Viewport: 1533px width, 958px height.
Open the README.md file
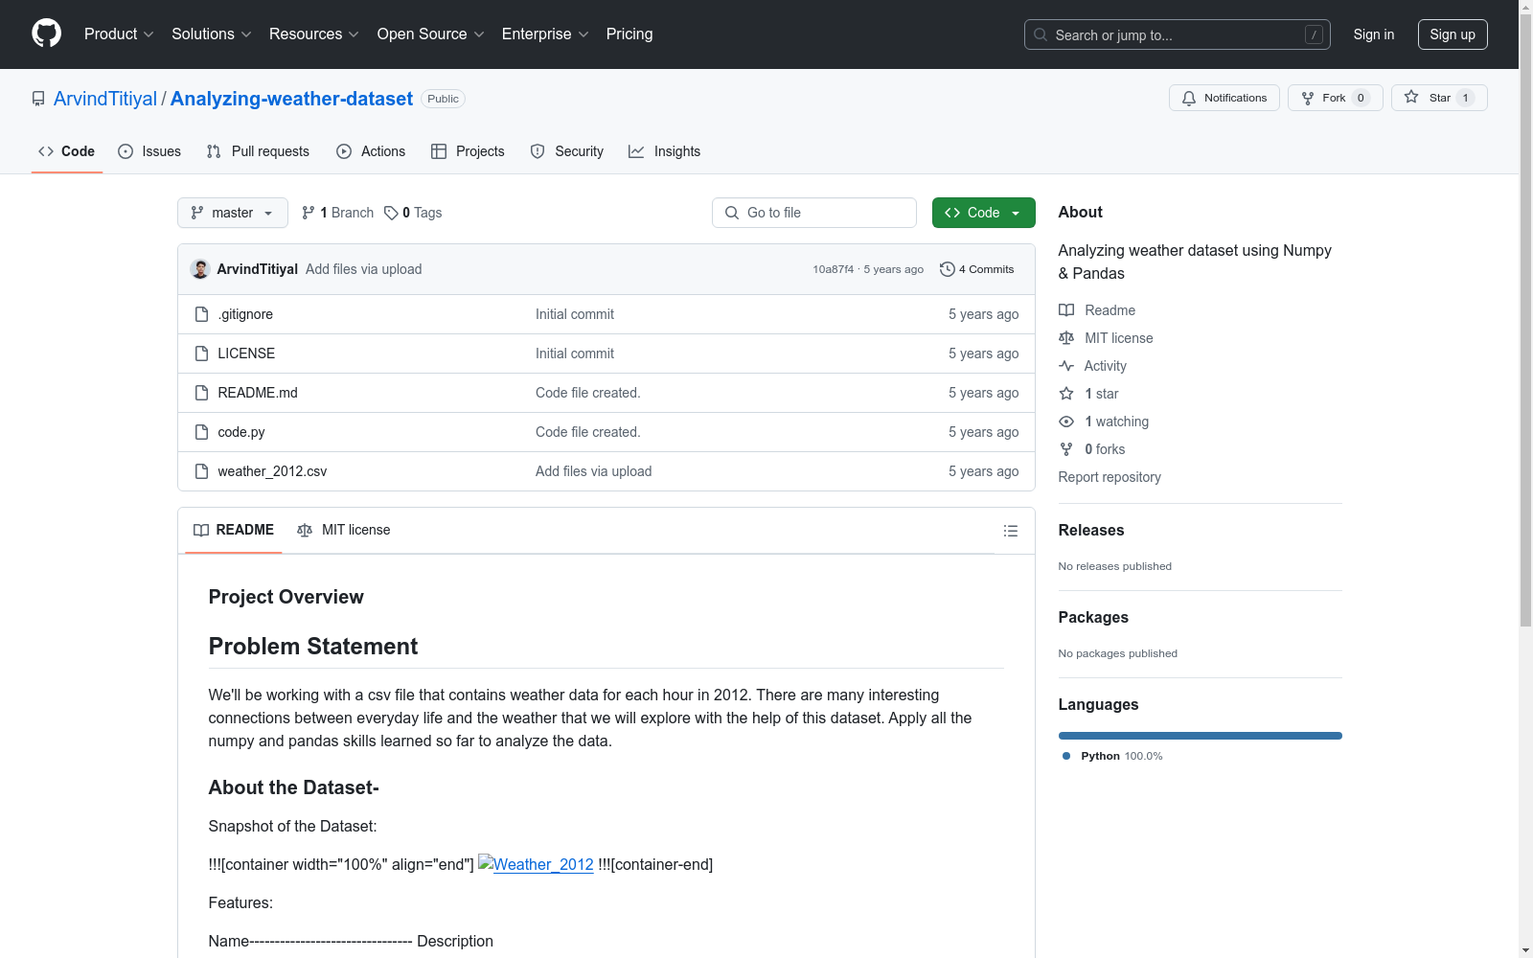[258, 393]
